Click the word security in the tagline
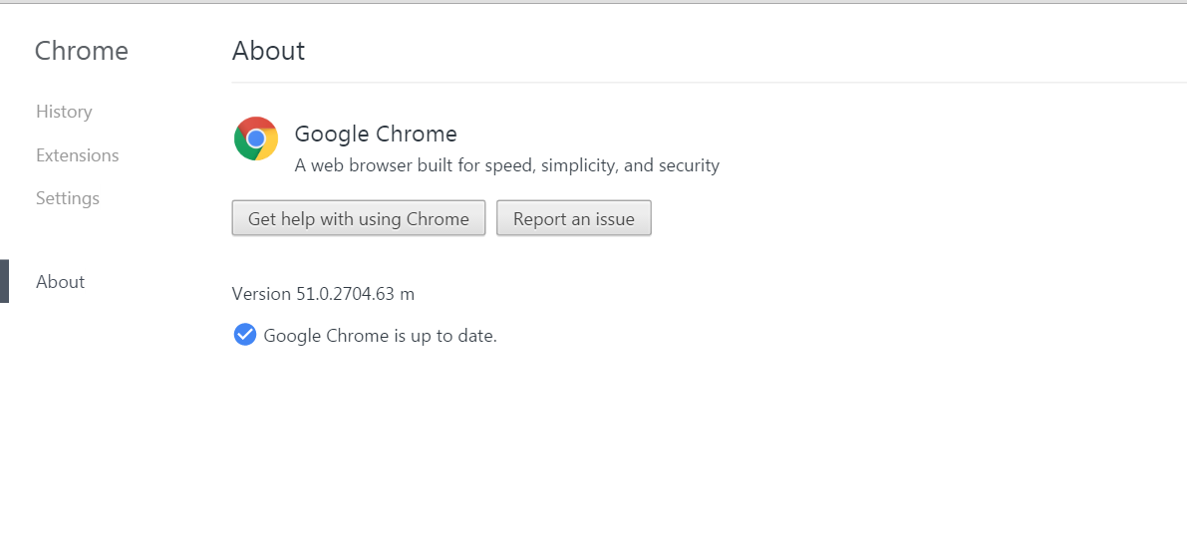 point(688,165)
